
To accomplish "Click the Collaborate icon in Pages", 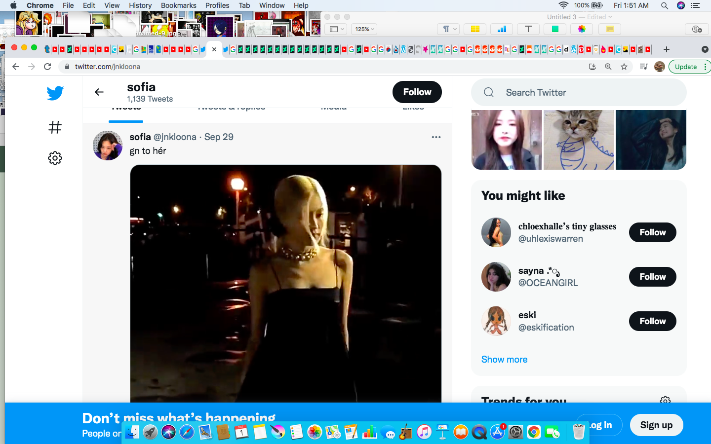I will pos(697,29).
